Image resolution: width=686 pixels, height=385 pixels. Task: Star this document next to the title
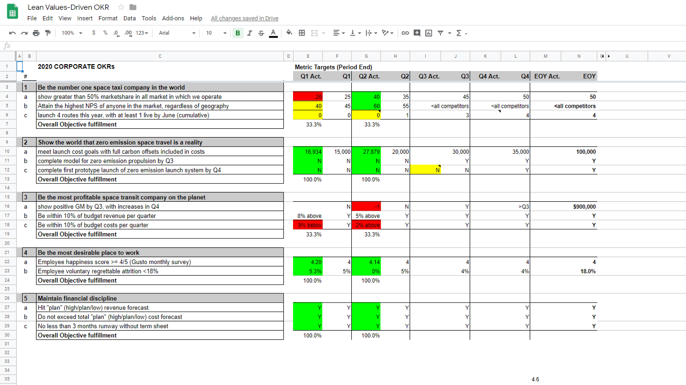[121, 7]
